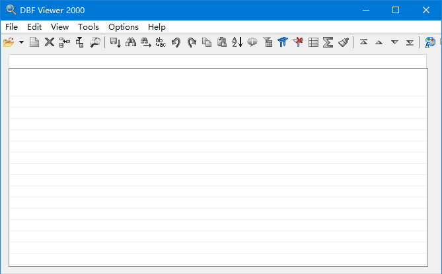Click the speech bubble icon in toolbar
The height and width of the screenshot is (274, 442).
point(252,42)
